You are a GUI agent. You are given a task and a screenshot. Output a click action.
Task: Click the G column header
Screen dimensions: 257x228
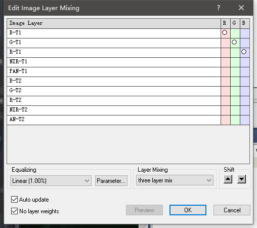click(235, 23)
